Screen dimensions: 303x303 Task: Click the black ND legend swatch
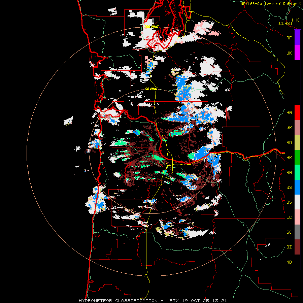point(297,262)
